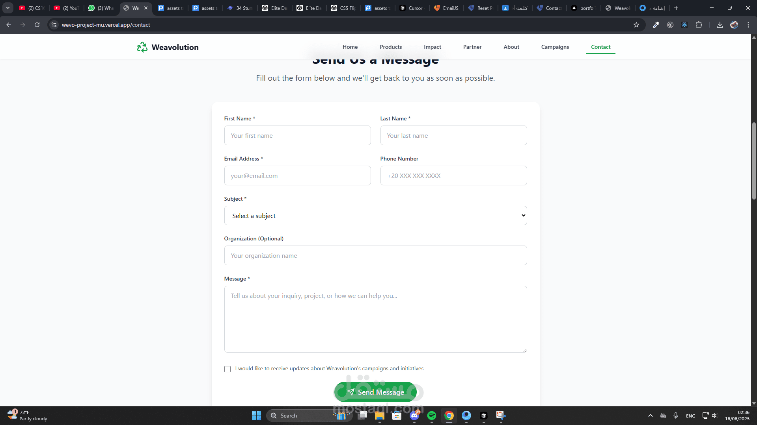Enable the receive updates checkbox
The width and height of the screenshot is (757, 425).
(x=227, y=369)
